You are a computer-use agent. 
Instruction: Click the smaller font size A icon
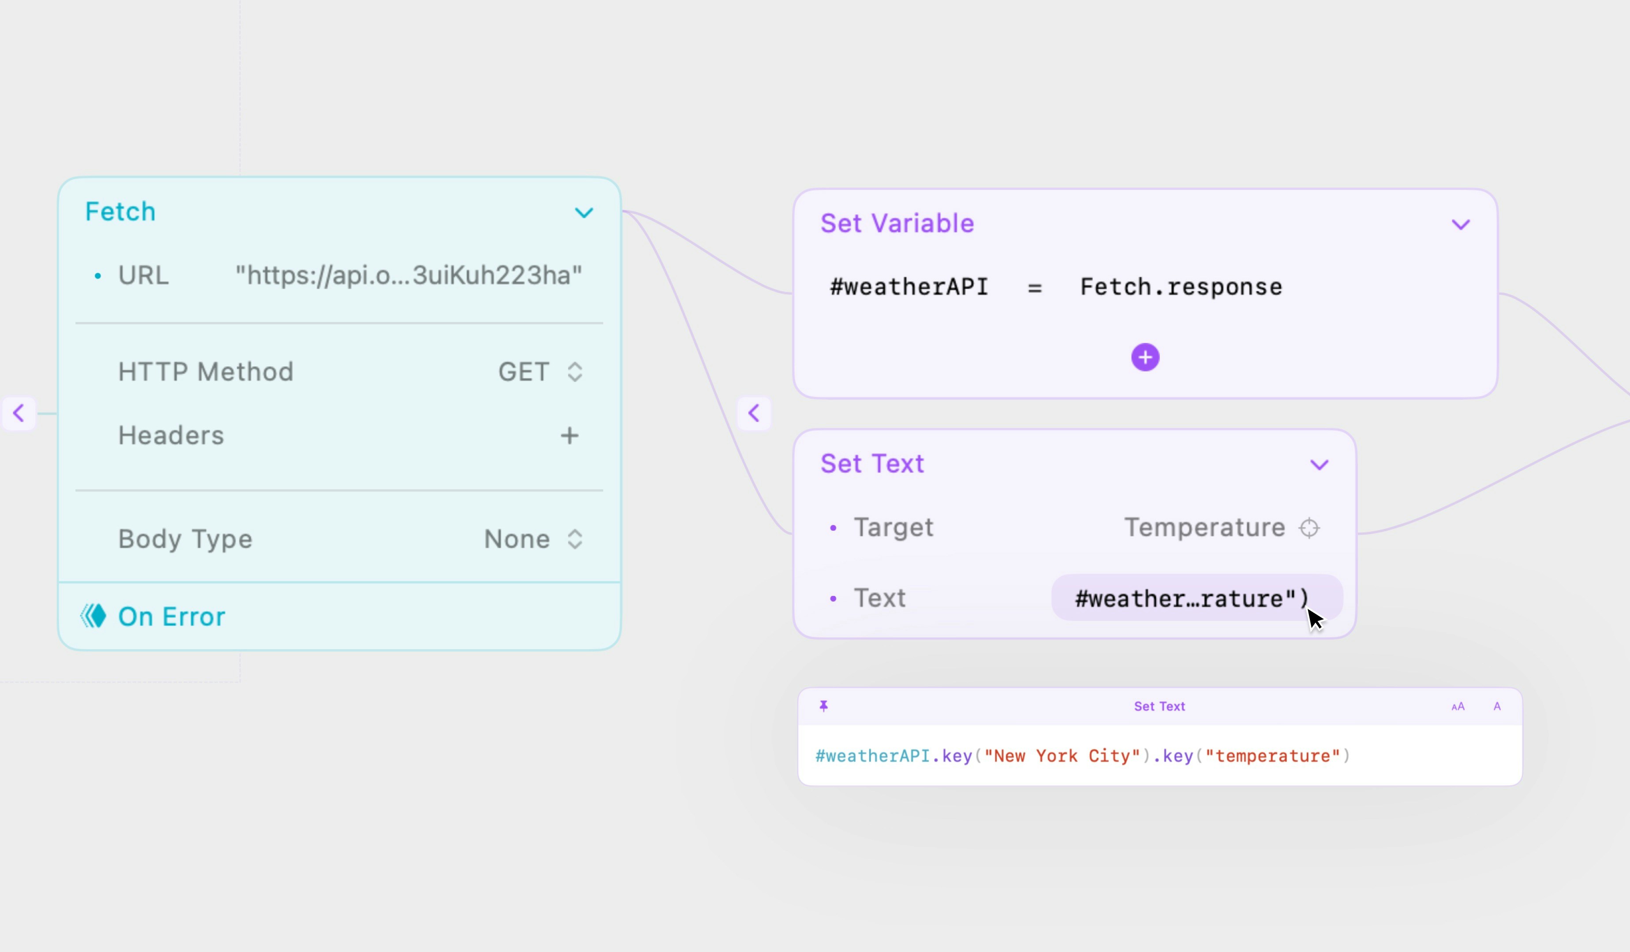tap(1497, 707)
